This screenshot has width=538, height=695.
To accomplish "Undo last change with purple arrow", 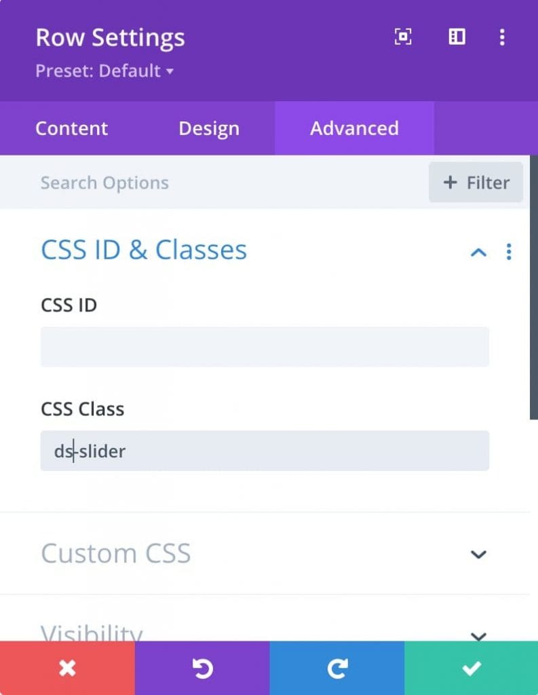I will (x=202, y=668).
